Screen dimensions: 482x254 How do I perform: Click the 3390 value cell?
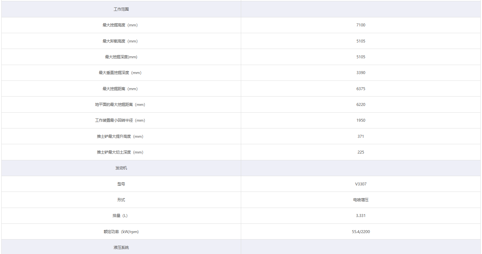point(361,73)
